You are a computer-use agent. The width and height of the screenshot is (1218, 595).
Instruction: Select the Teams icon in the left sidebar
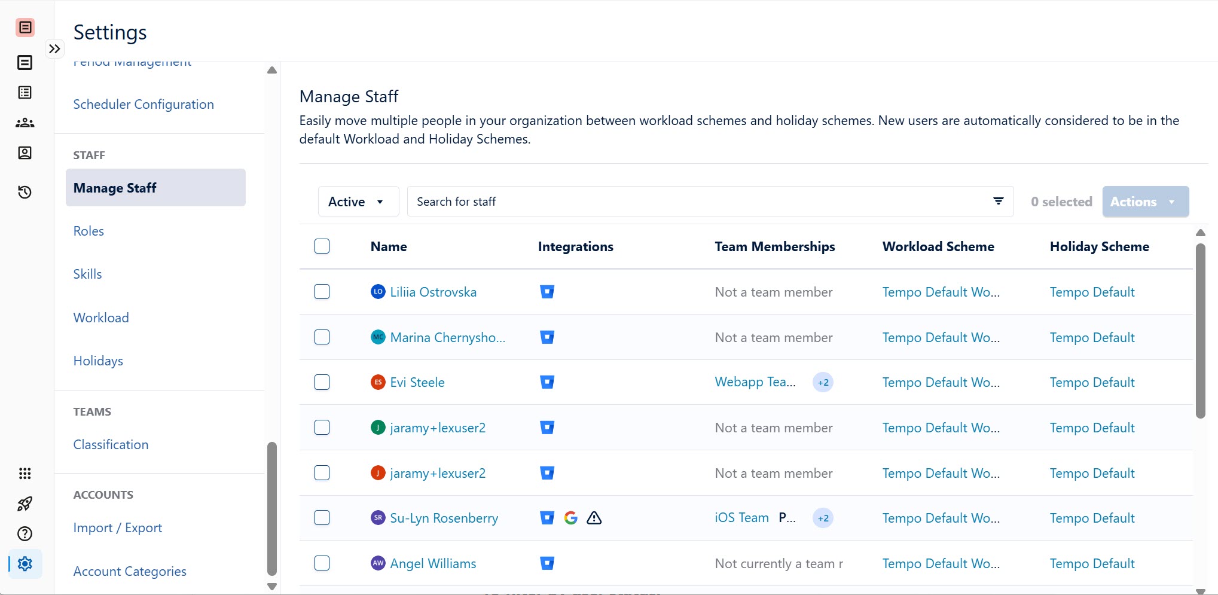(25, 123)
